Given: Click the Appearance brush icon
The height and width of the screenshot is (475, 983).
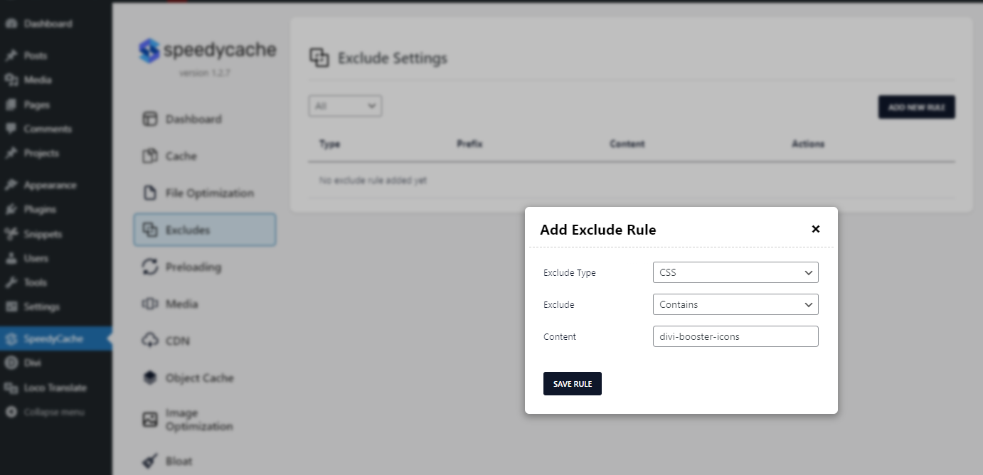Looking at the screenshot, I should coord(11,185).
